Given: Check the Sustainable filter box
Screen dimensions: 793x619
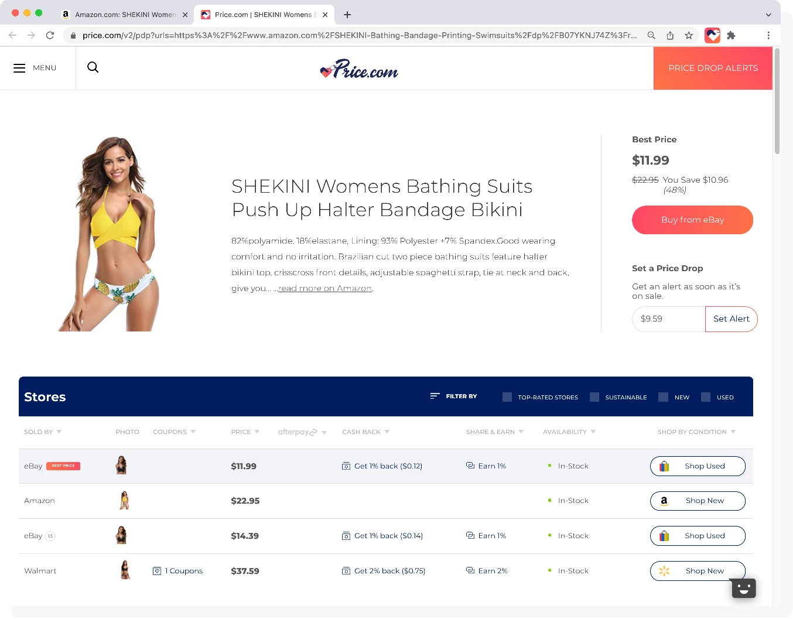Looking at the screenshot, I should coord(594,396).
